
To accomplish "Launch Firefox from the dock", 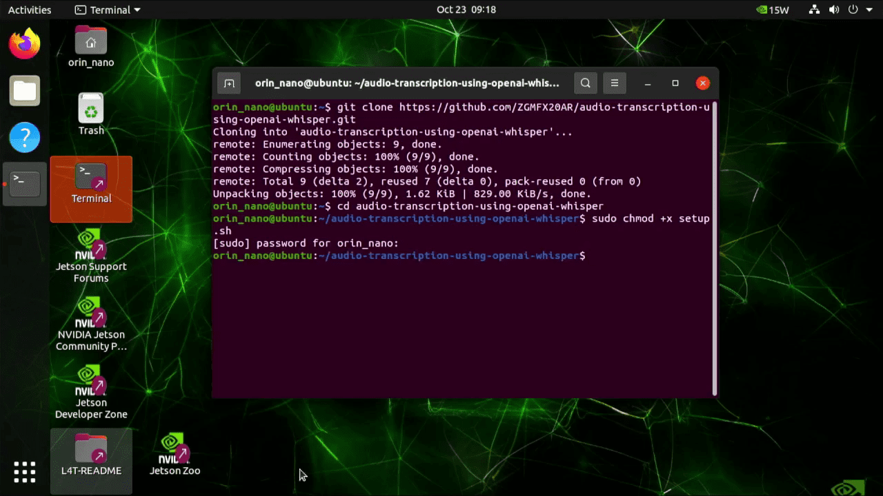I will click(x=24, y=43).
